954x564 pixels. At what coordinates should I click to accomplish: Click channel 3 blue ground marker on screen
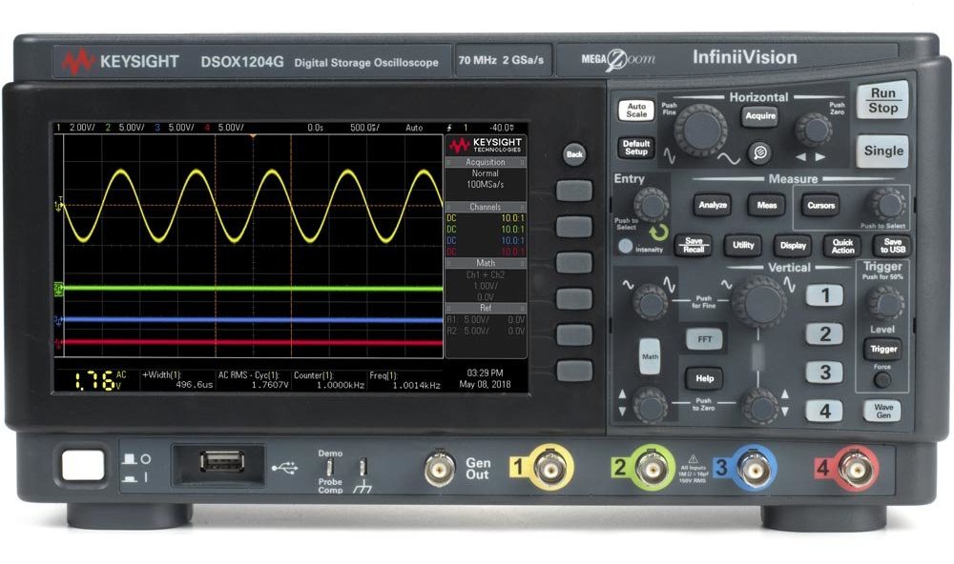click(x=58, y=320)
